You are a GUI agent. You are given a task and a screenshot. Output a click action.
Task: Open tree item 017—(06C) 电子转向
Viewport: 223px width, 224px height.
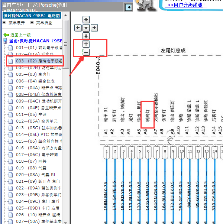pyautogui.click(x=37, y=155)
